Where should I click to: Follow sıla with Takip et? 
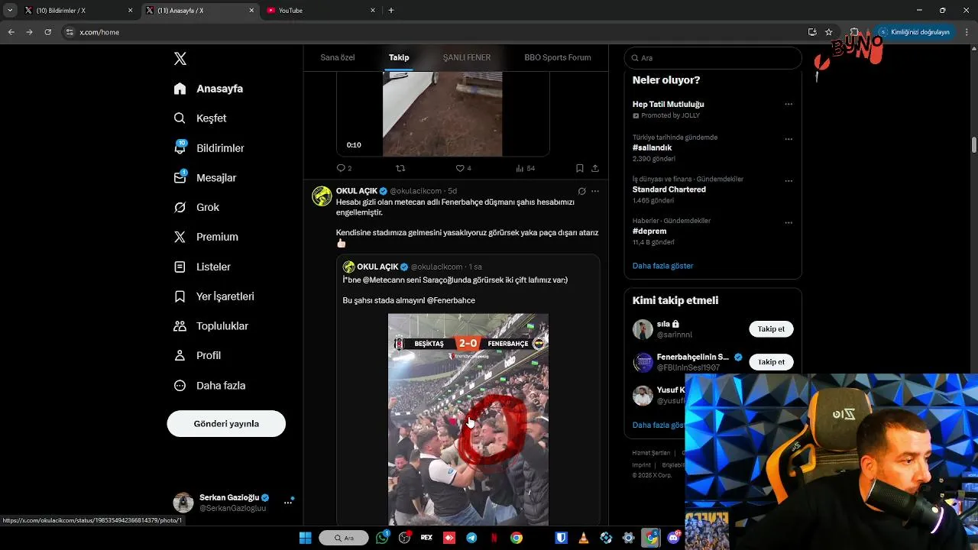coord(771,329)
